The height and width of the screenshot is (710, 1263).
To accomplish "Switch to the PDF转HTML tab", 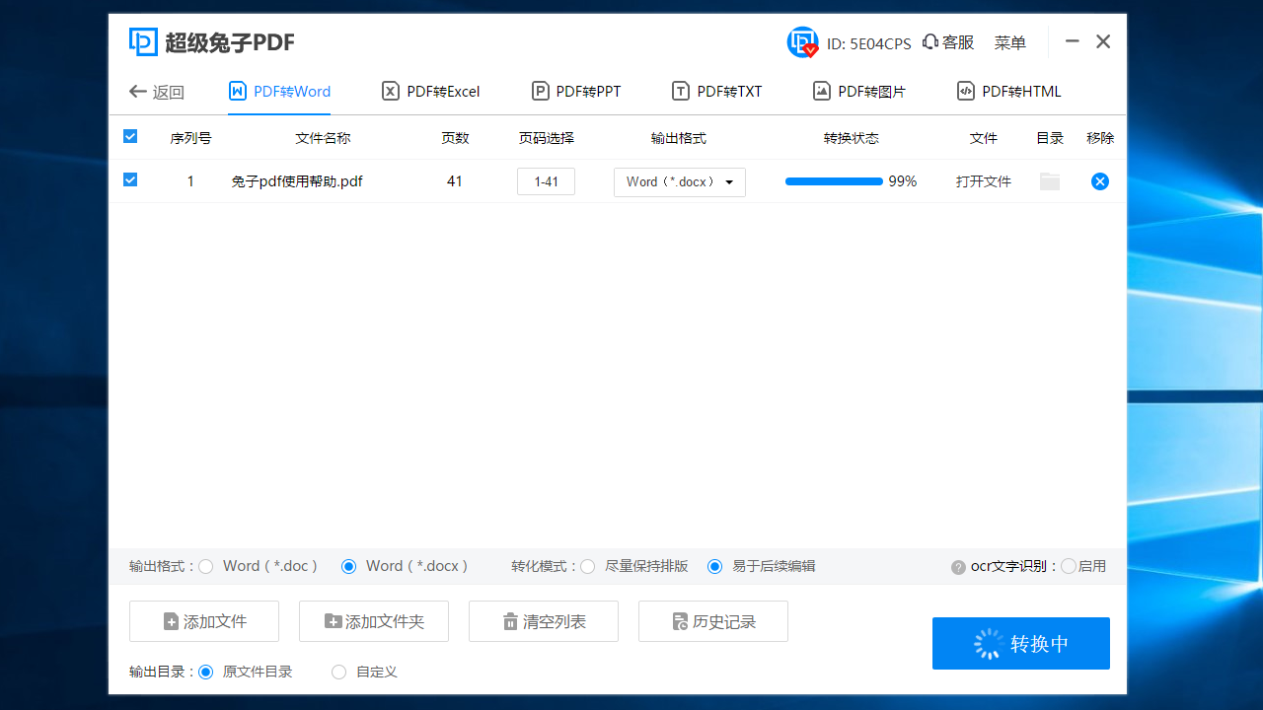I will point(1009,92).
